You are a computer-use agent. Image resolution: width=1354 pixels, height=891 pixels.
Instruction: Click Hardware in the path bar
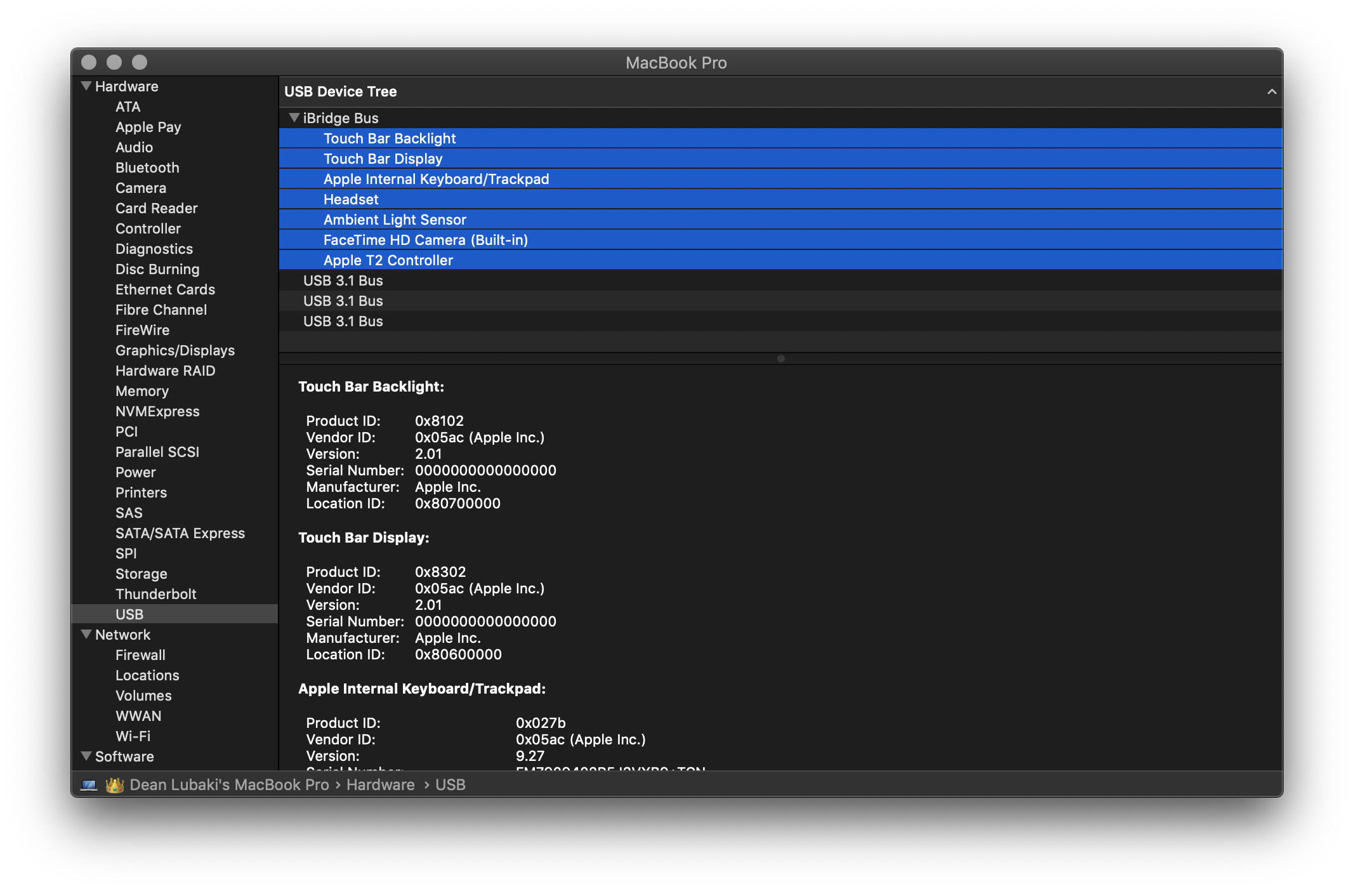380,785
